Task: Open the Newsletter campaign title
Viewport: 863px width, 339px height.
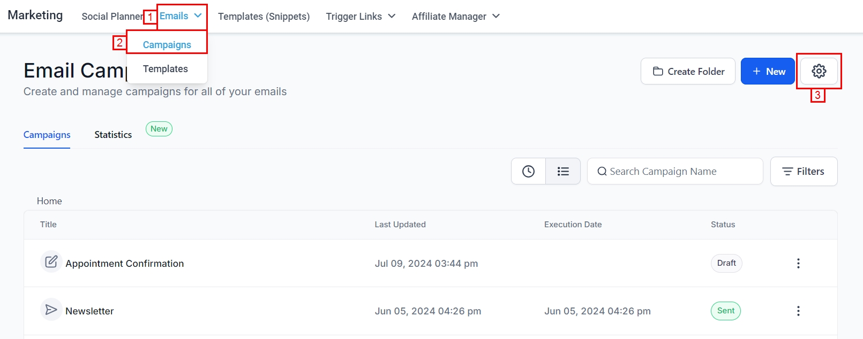Action: click(89, 311)
